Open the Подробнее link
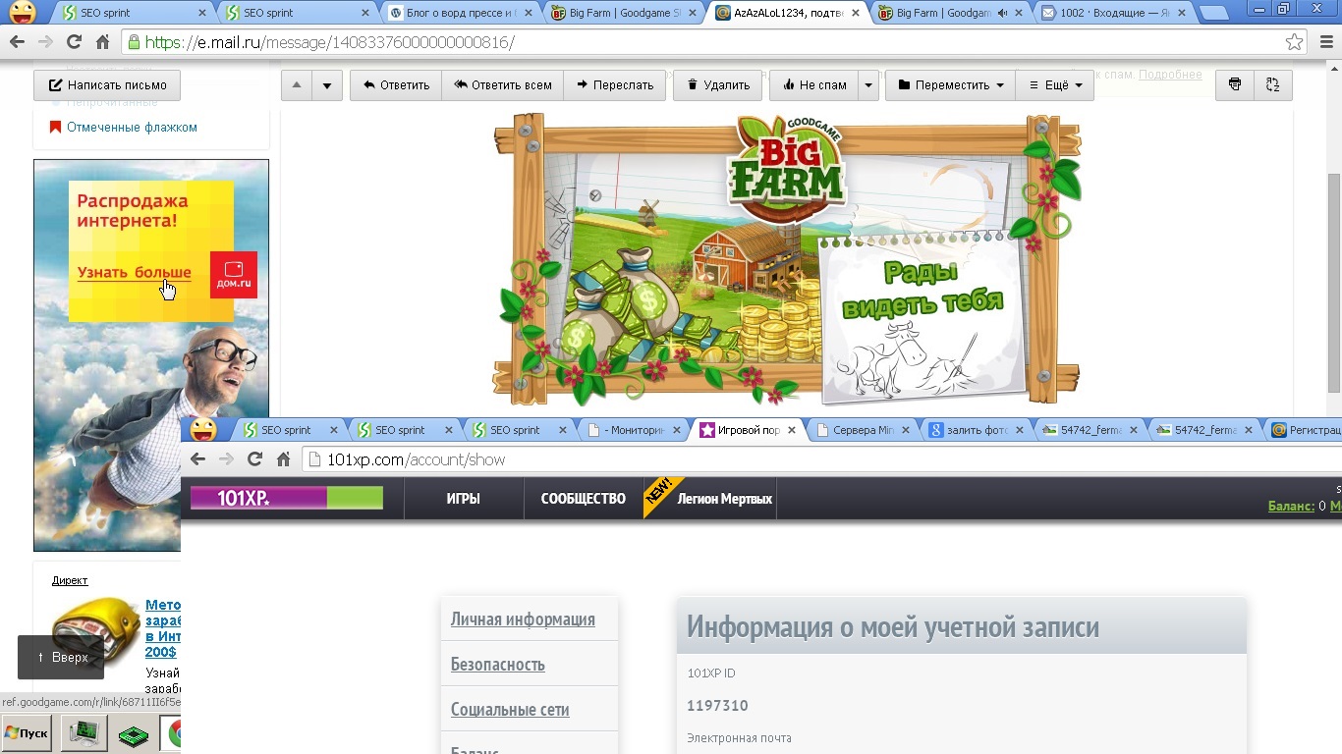Viewport: 1342px width, 754px height. [x=1170, y=75]
